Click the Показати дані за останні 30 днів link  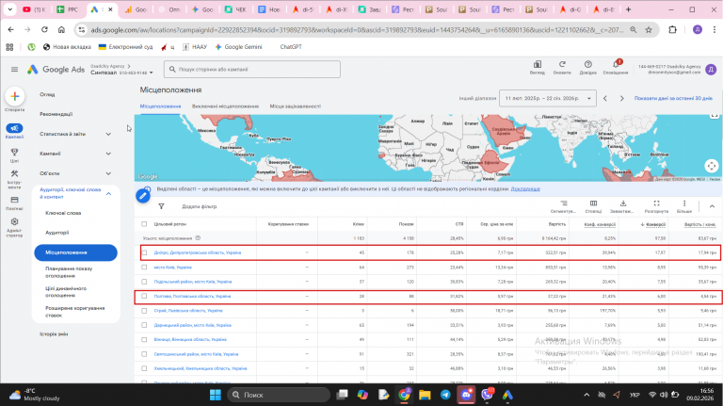(x=672, y=98)
